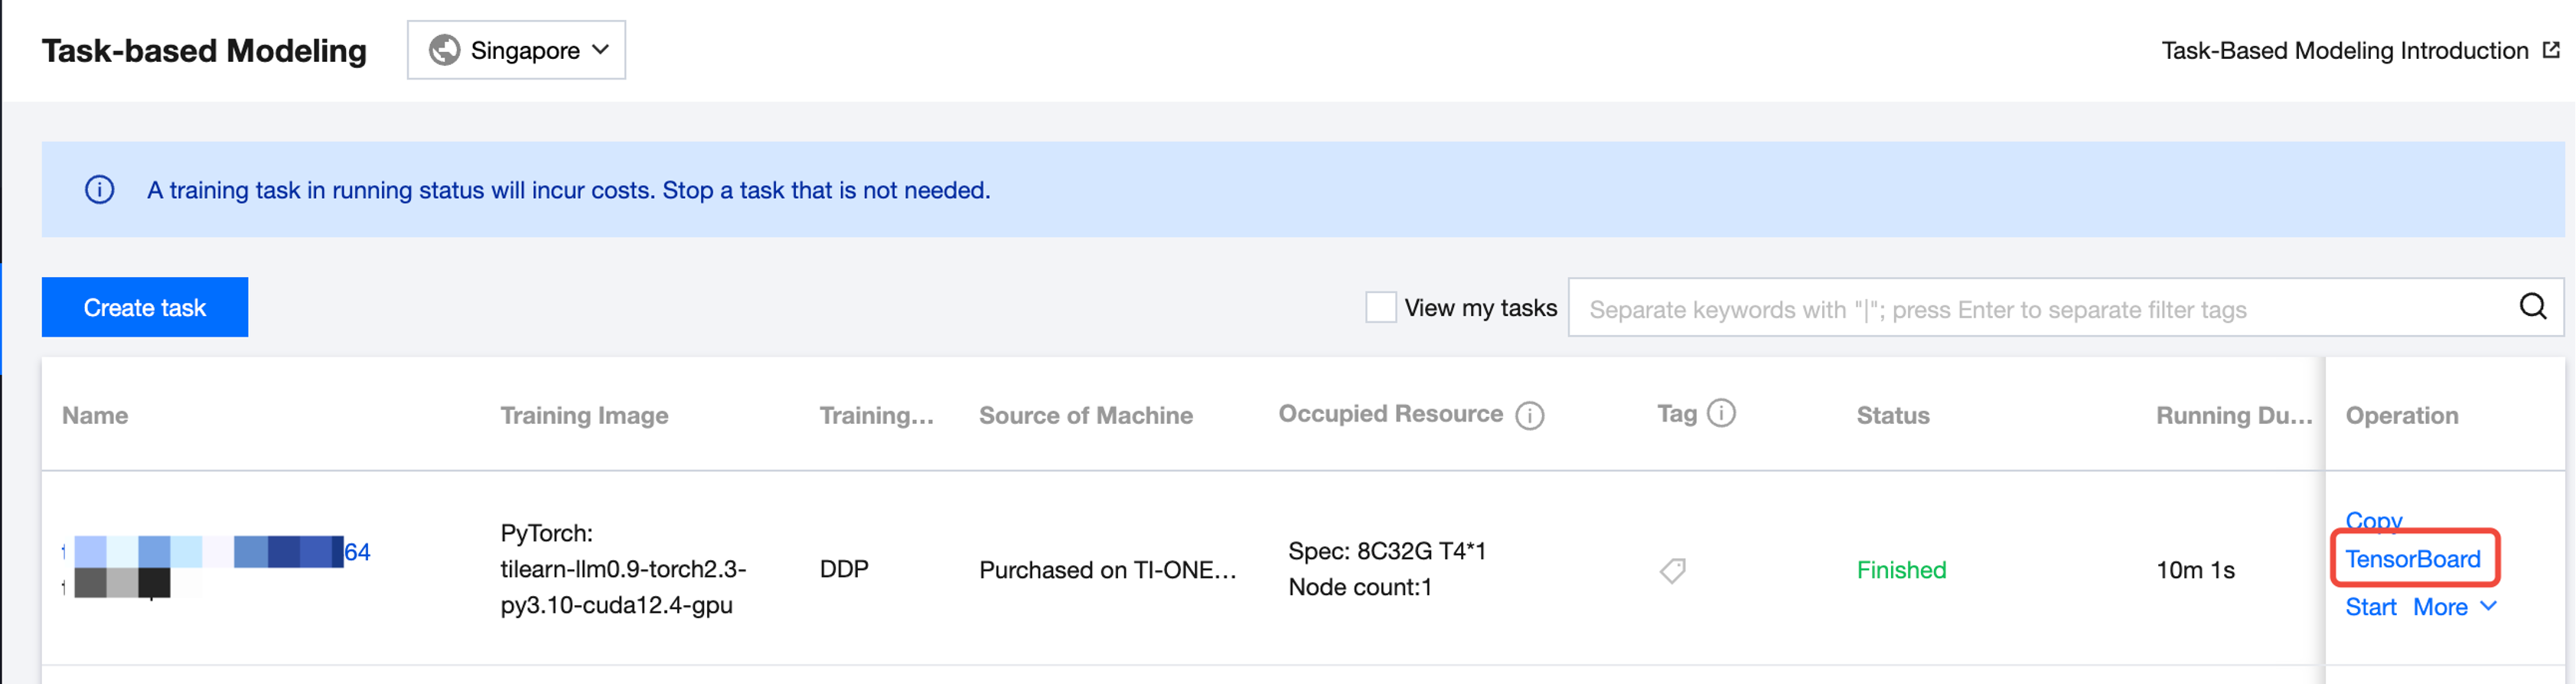Click the Running Duration column header

tap(2233, 415)
